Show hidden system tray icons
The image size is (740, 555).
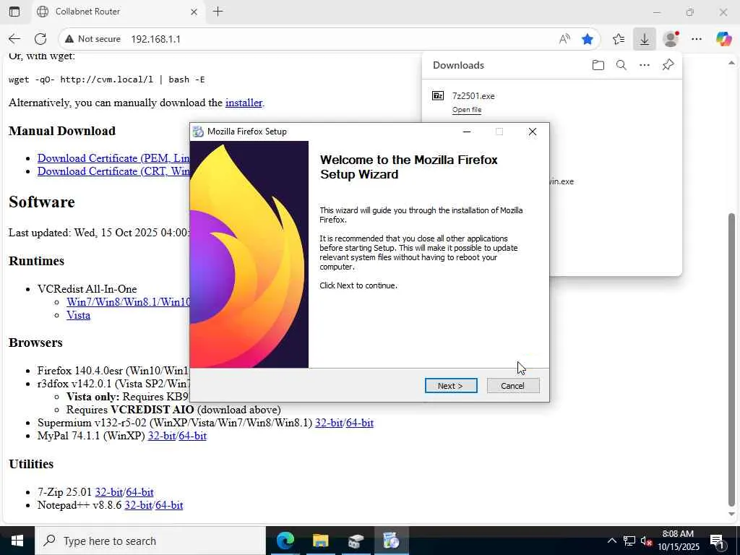pyautogui.click(x=611, y=541)
